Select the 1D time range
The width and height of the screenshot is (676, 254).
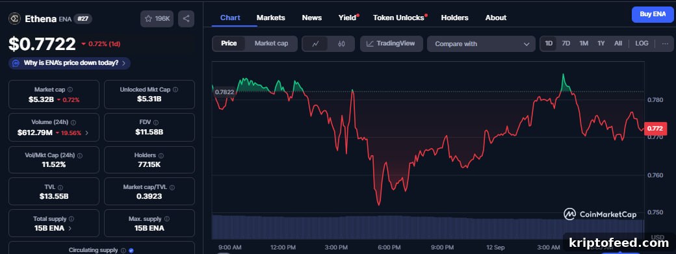(x=549, y=44)
